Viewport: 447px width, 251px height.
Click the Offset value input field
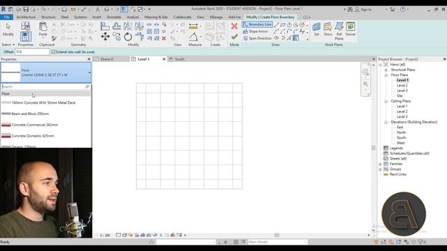click(x=32, y=52)
